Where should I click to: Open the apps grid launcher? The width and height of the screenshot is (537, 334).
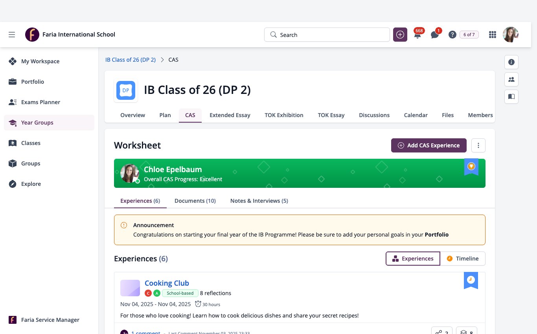pyautogui.click(x=493, y=35)
